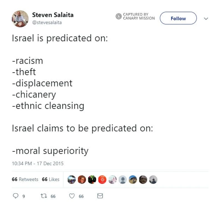Click the heart icon to like the tweet
The width and height of the screenshot is (222, 209).
[72, 196]
